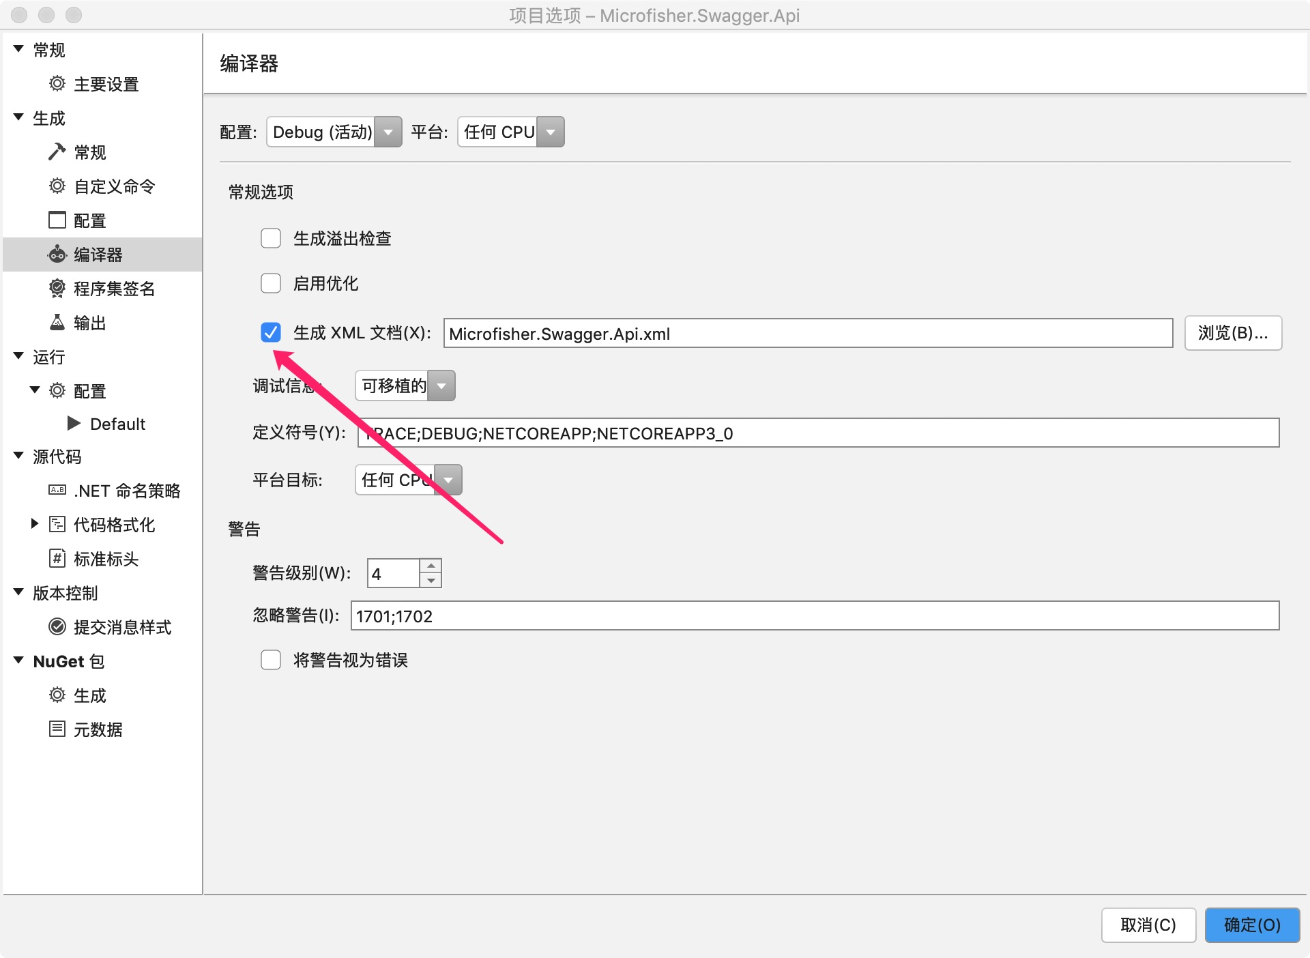
Task: Click the robot icon beside 编译器
Action: (57, 255)
